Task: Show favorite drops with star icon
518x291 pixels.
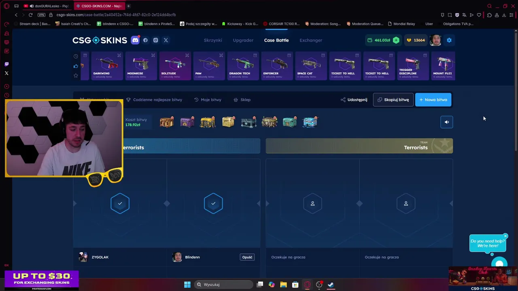Action: pyautogui.click(x=76, y=76)
